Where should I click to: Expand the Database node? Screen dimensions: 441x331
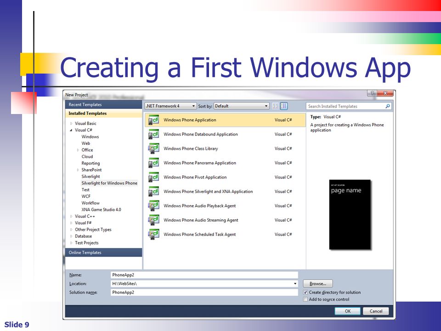71,236
